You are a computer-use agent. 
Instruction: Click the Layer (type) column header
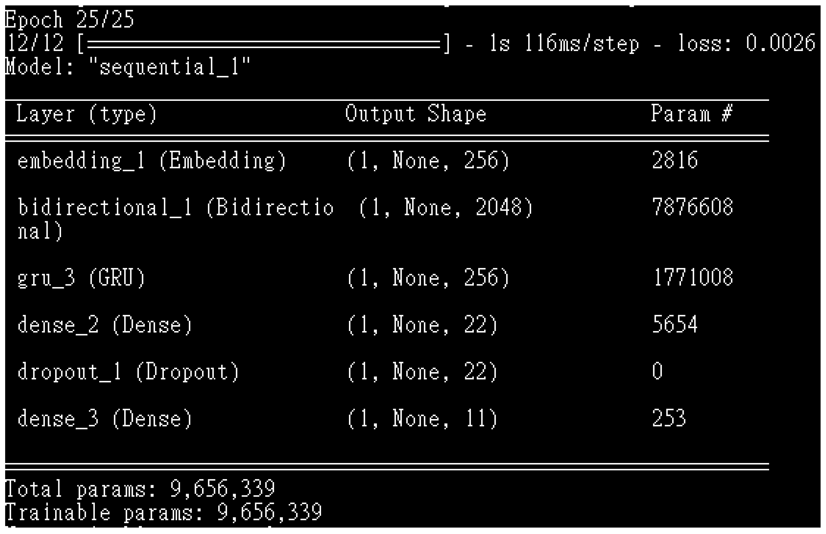coord(87,114)
